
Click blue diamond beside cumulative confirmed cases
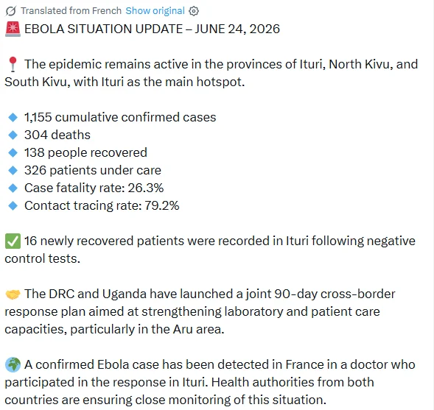pos(13,117)
